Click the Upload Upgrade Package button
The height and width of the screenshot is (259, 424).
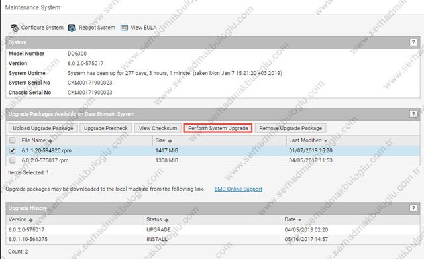tap(42, 128)
